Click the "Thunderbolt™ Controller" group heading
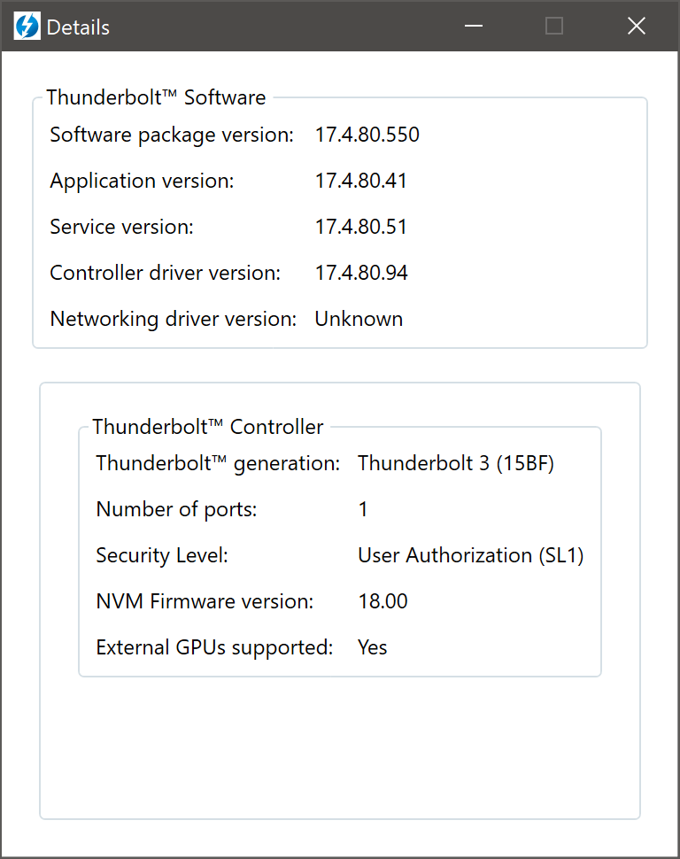The width and height of the screenshot is (680, 859). point(208,427)
